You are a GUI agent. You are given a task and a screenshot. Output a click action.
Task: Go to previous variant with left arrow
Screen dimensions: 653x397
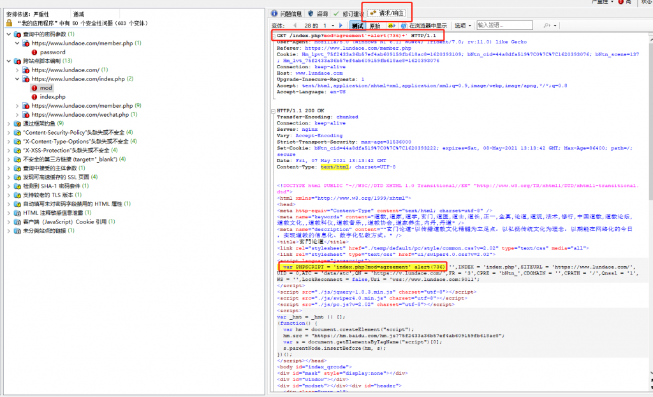coord(297,26)
